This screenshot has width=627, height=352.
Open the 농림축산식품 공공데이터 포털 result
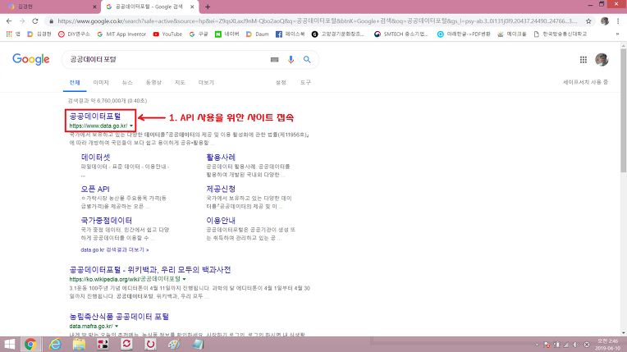(x=119, y=317)
